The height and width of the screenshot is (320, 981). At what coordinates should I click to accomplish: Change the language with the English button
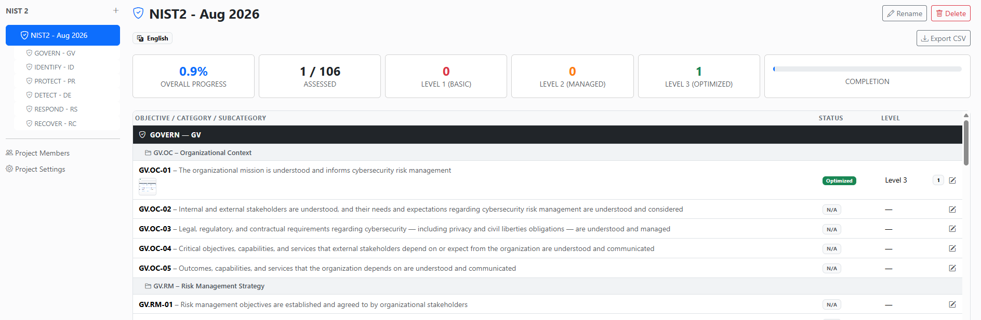click(x=152, y=38)
